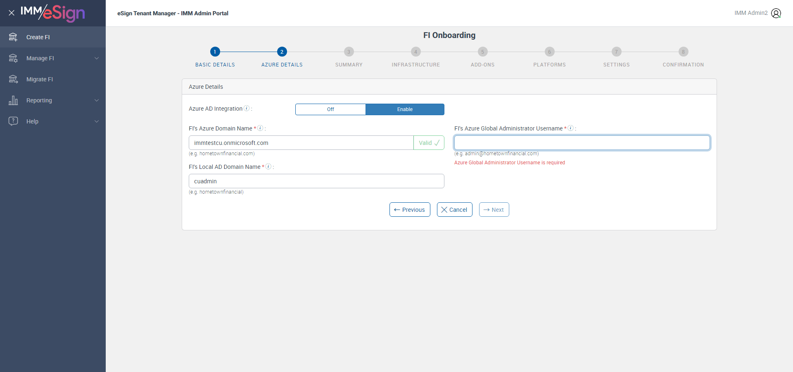The image size is (793, 372).
Task: Expand the Help menu chevron
Action: [97, 121]
